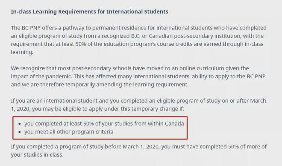This screenshot has height=166, width=282.
Task: Click the final paragraph about before March 1, 2020
Action: pyautogui.click(x=139, y=151)
